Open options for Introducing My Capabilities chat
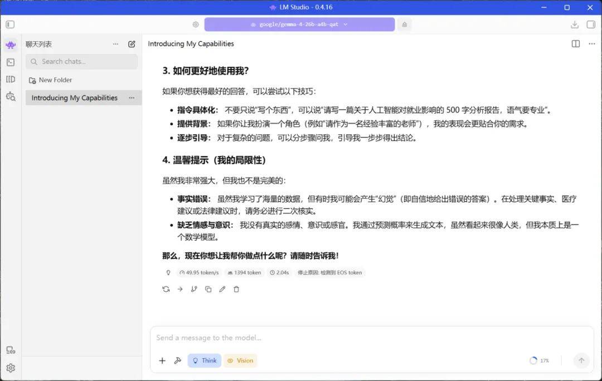Viewport: 602px width, 381px height. pos(132,98)
